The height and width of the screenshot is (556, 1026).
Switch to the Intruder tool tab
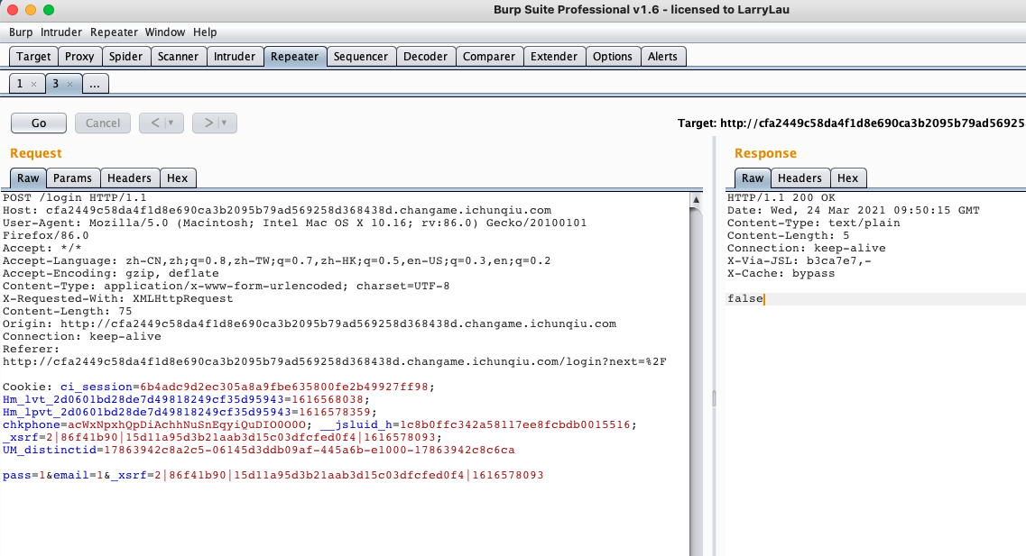235,56
